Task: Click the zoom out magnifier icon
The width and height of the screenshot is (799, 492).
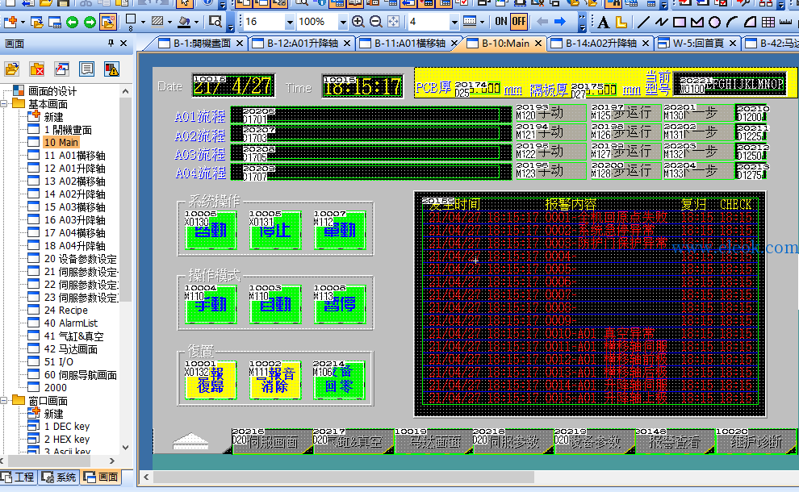Action: 375,22
